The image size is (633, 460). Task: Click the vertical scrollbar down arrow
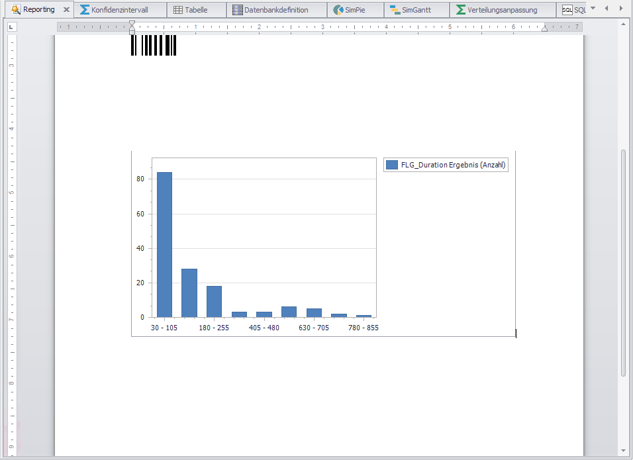[x=624, y=451]
